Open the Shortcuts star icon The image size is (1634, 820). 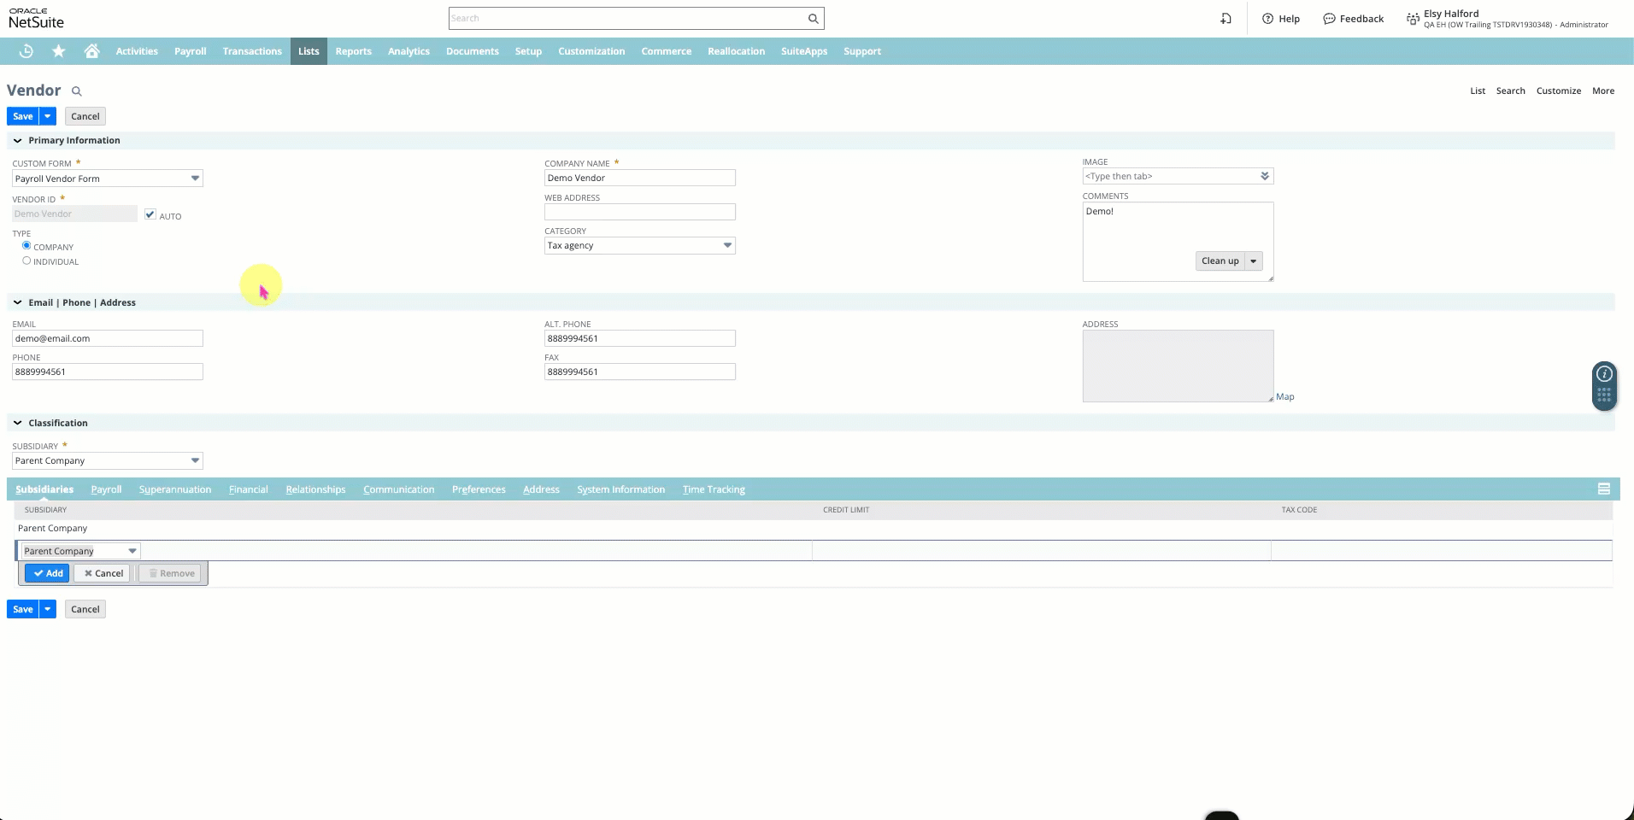[x=59, y=51]
